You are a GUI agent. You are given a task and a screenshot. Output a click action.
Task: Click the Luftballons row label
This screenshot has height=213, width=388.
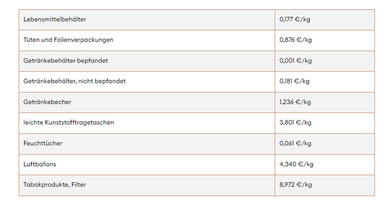40,164
